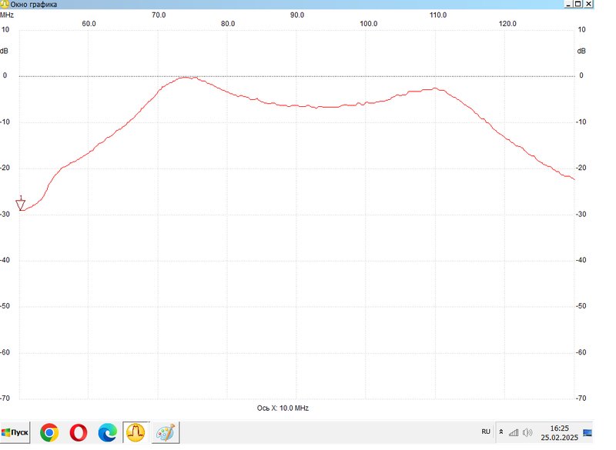The width and height of the screenshot is (616, 450).
Task: Click the show desktop tray icon
Action: (588, 432)
